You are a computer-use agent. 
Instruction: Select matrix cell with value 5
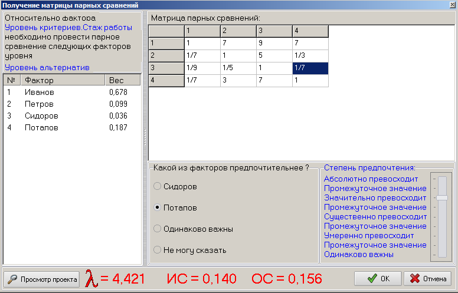point(274,55)
